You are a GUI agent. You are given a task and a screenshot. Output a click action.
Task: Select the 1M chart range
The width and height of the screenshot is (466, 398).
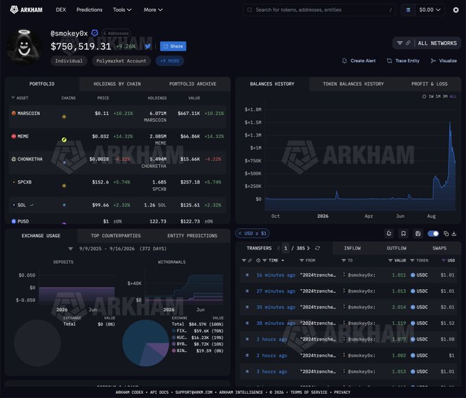point(438,97)
